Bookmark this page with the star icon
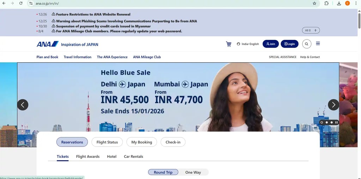Screen dimensions: 361x179 point(314,4)
